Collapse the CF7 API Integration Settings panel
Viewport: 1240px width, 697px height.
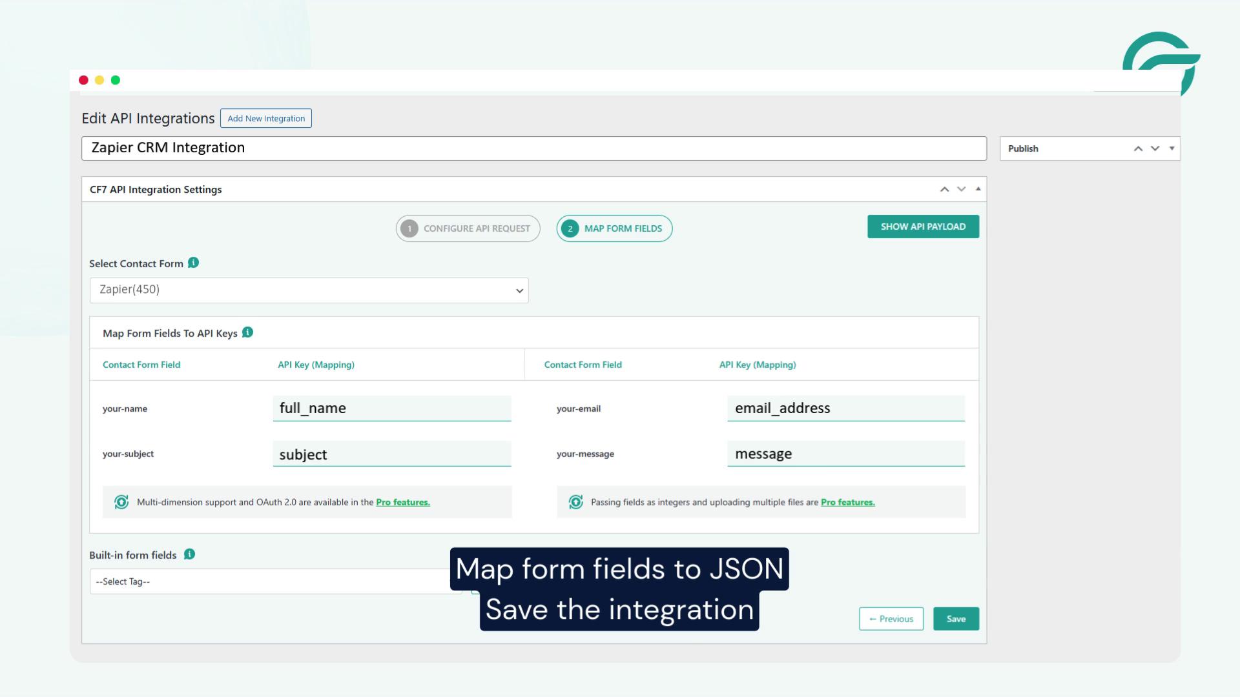point(978,189)
